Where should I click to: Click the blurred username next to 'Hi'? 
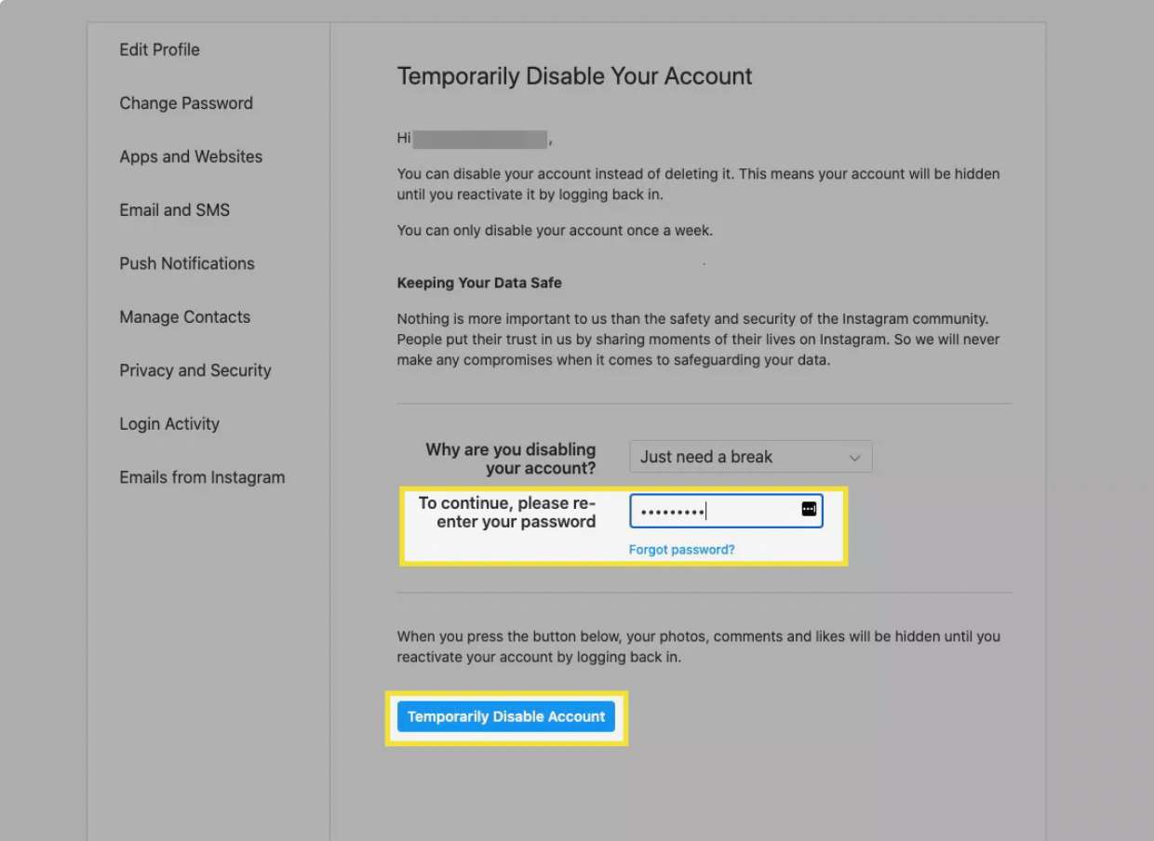click(x=478, y=138)
